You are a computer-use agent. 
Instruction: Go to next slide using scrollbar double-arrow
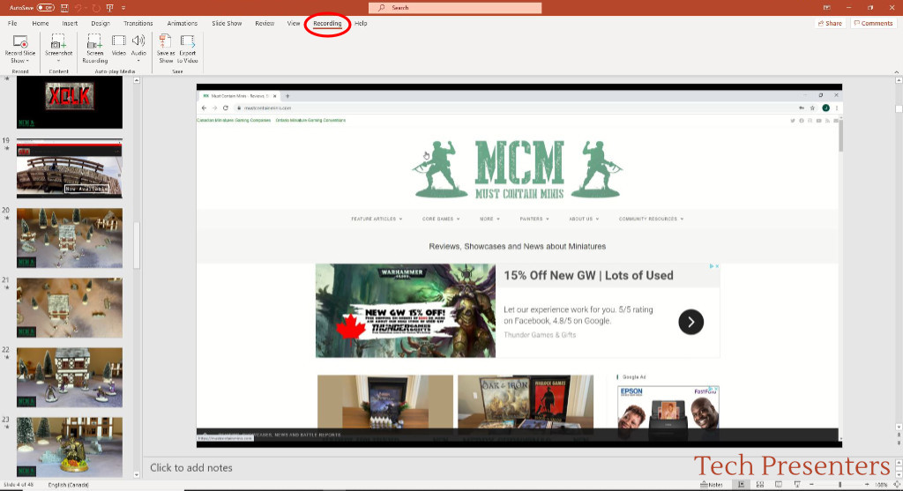click(899, 443)
